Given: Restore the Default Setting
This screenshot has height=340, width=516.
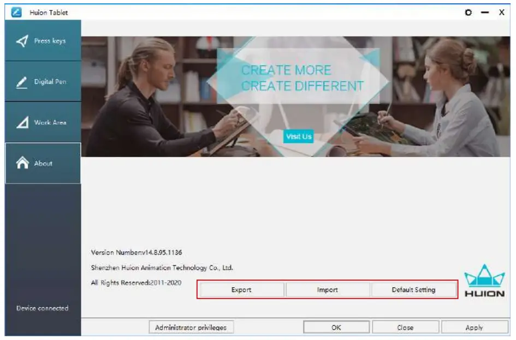Looking at the screenshot, I should 414,290.
